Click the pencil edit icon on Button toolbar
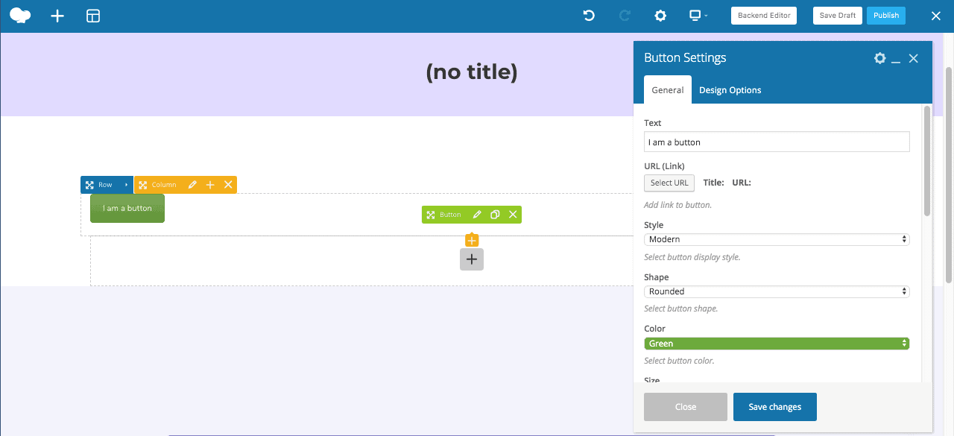954x436 pixels. [477, 215]
